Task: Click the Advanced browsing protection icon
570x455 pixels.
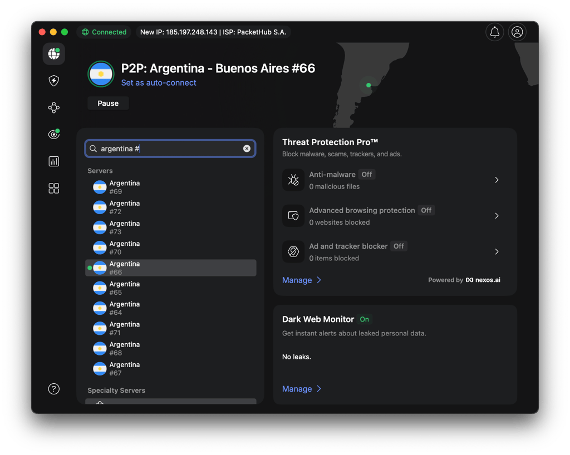Action: (x=293, y=216)
